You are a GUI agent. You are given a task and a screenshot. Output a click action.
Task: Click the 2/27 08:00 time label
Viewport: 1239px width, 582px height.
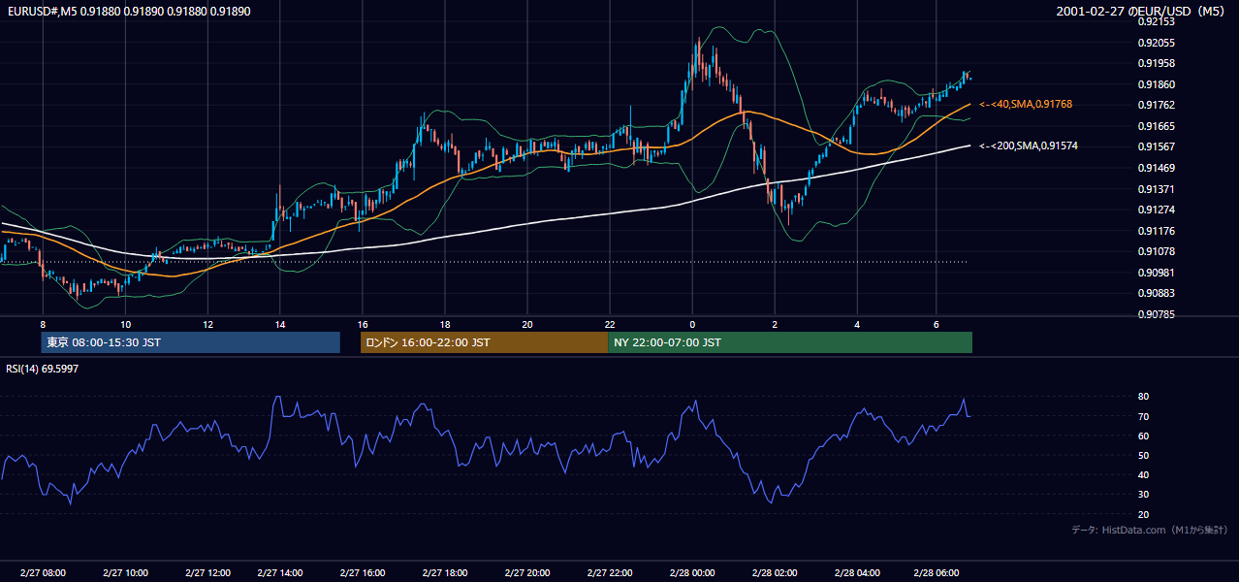click(43, 573)
